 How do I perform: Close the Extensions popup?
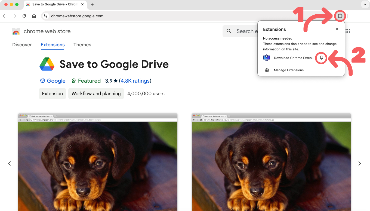coord(337,29)
